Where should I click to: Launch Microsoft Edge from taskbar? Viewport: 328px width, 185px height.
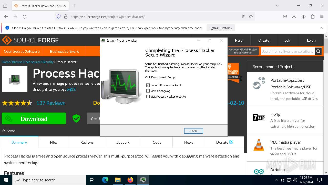point(105,180)
